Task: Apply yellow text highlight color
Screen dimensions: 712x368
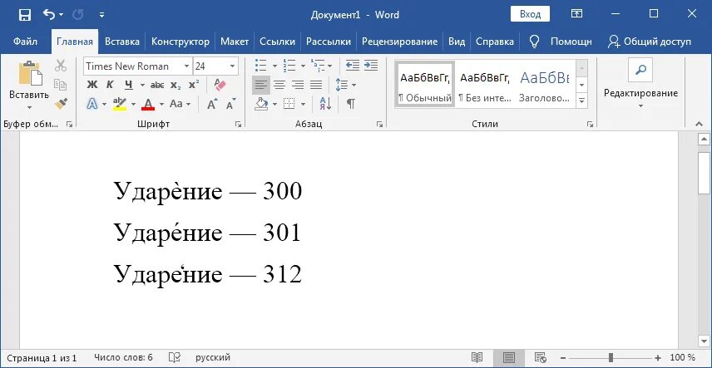Action: (x=120, y=104)
